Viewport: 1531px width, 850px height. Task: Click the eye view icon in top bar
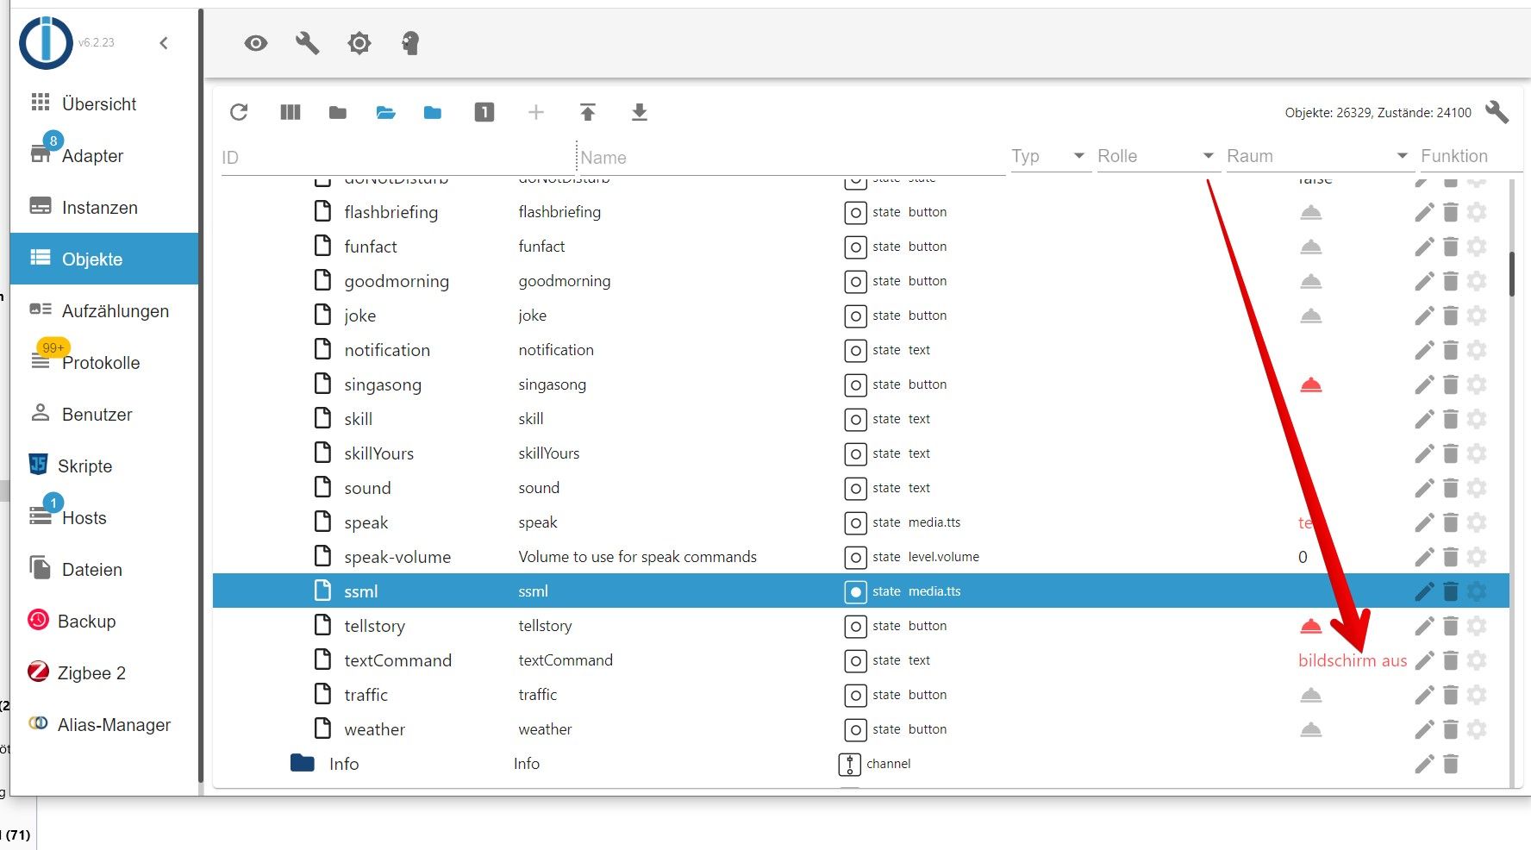[x=256, y=43]
